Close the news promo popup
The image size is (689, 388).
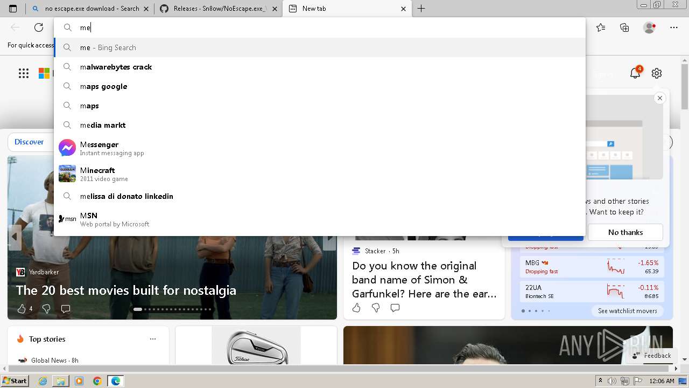[659, 98]
